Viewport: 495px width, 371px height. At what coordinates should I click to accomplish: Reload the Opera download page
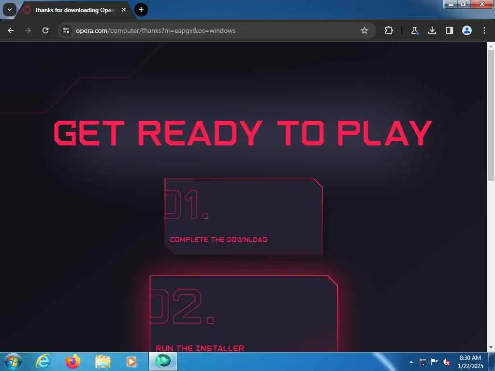45,30
